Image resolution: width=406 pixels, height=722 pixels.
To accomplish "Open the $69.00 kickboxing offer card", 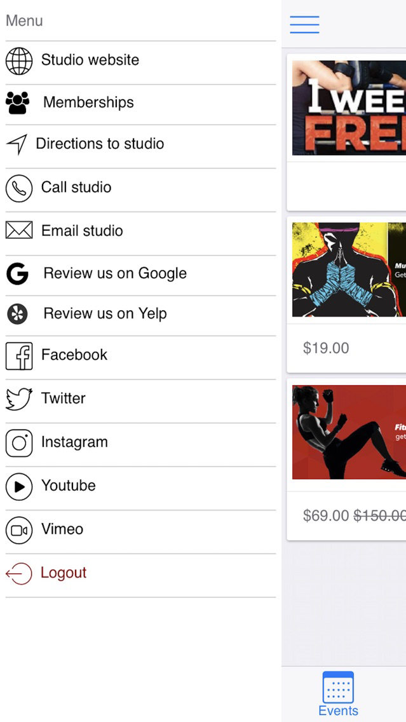I will pyautogui.click(x=346, y=460).
